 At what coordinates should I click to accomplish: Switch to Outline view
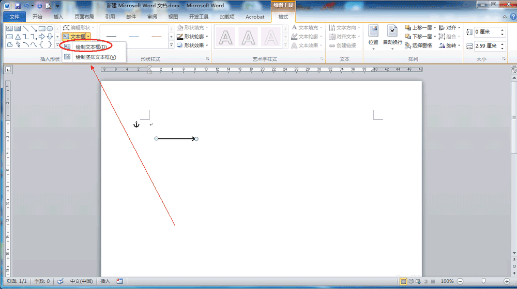(x=425, y=281)
